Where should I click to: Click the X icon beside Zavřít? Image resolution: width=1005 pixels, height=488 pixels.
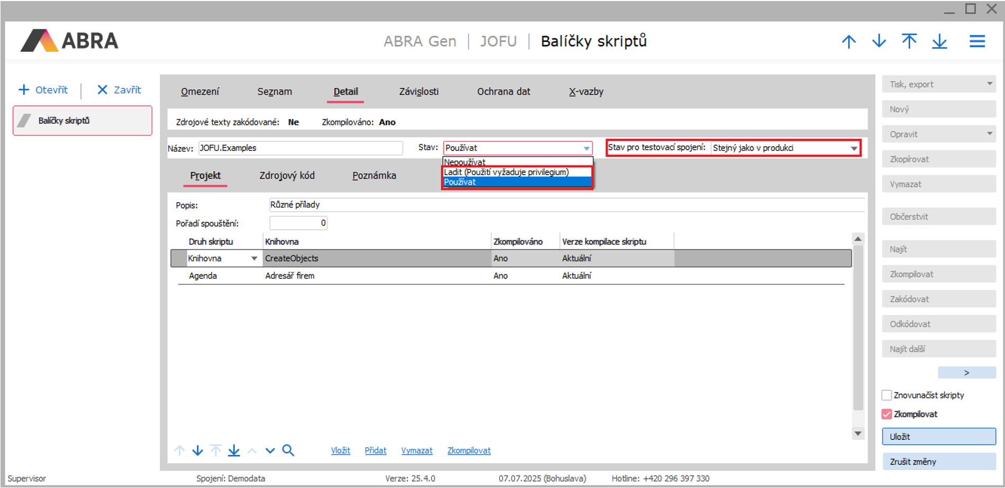click(x=102, y=90)
